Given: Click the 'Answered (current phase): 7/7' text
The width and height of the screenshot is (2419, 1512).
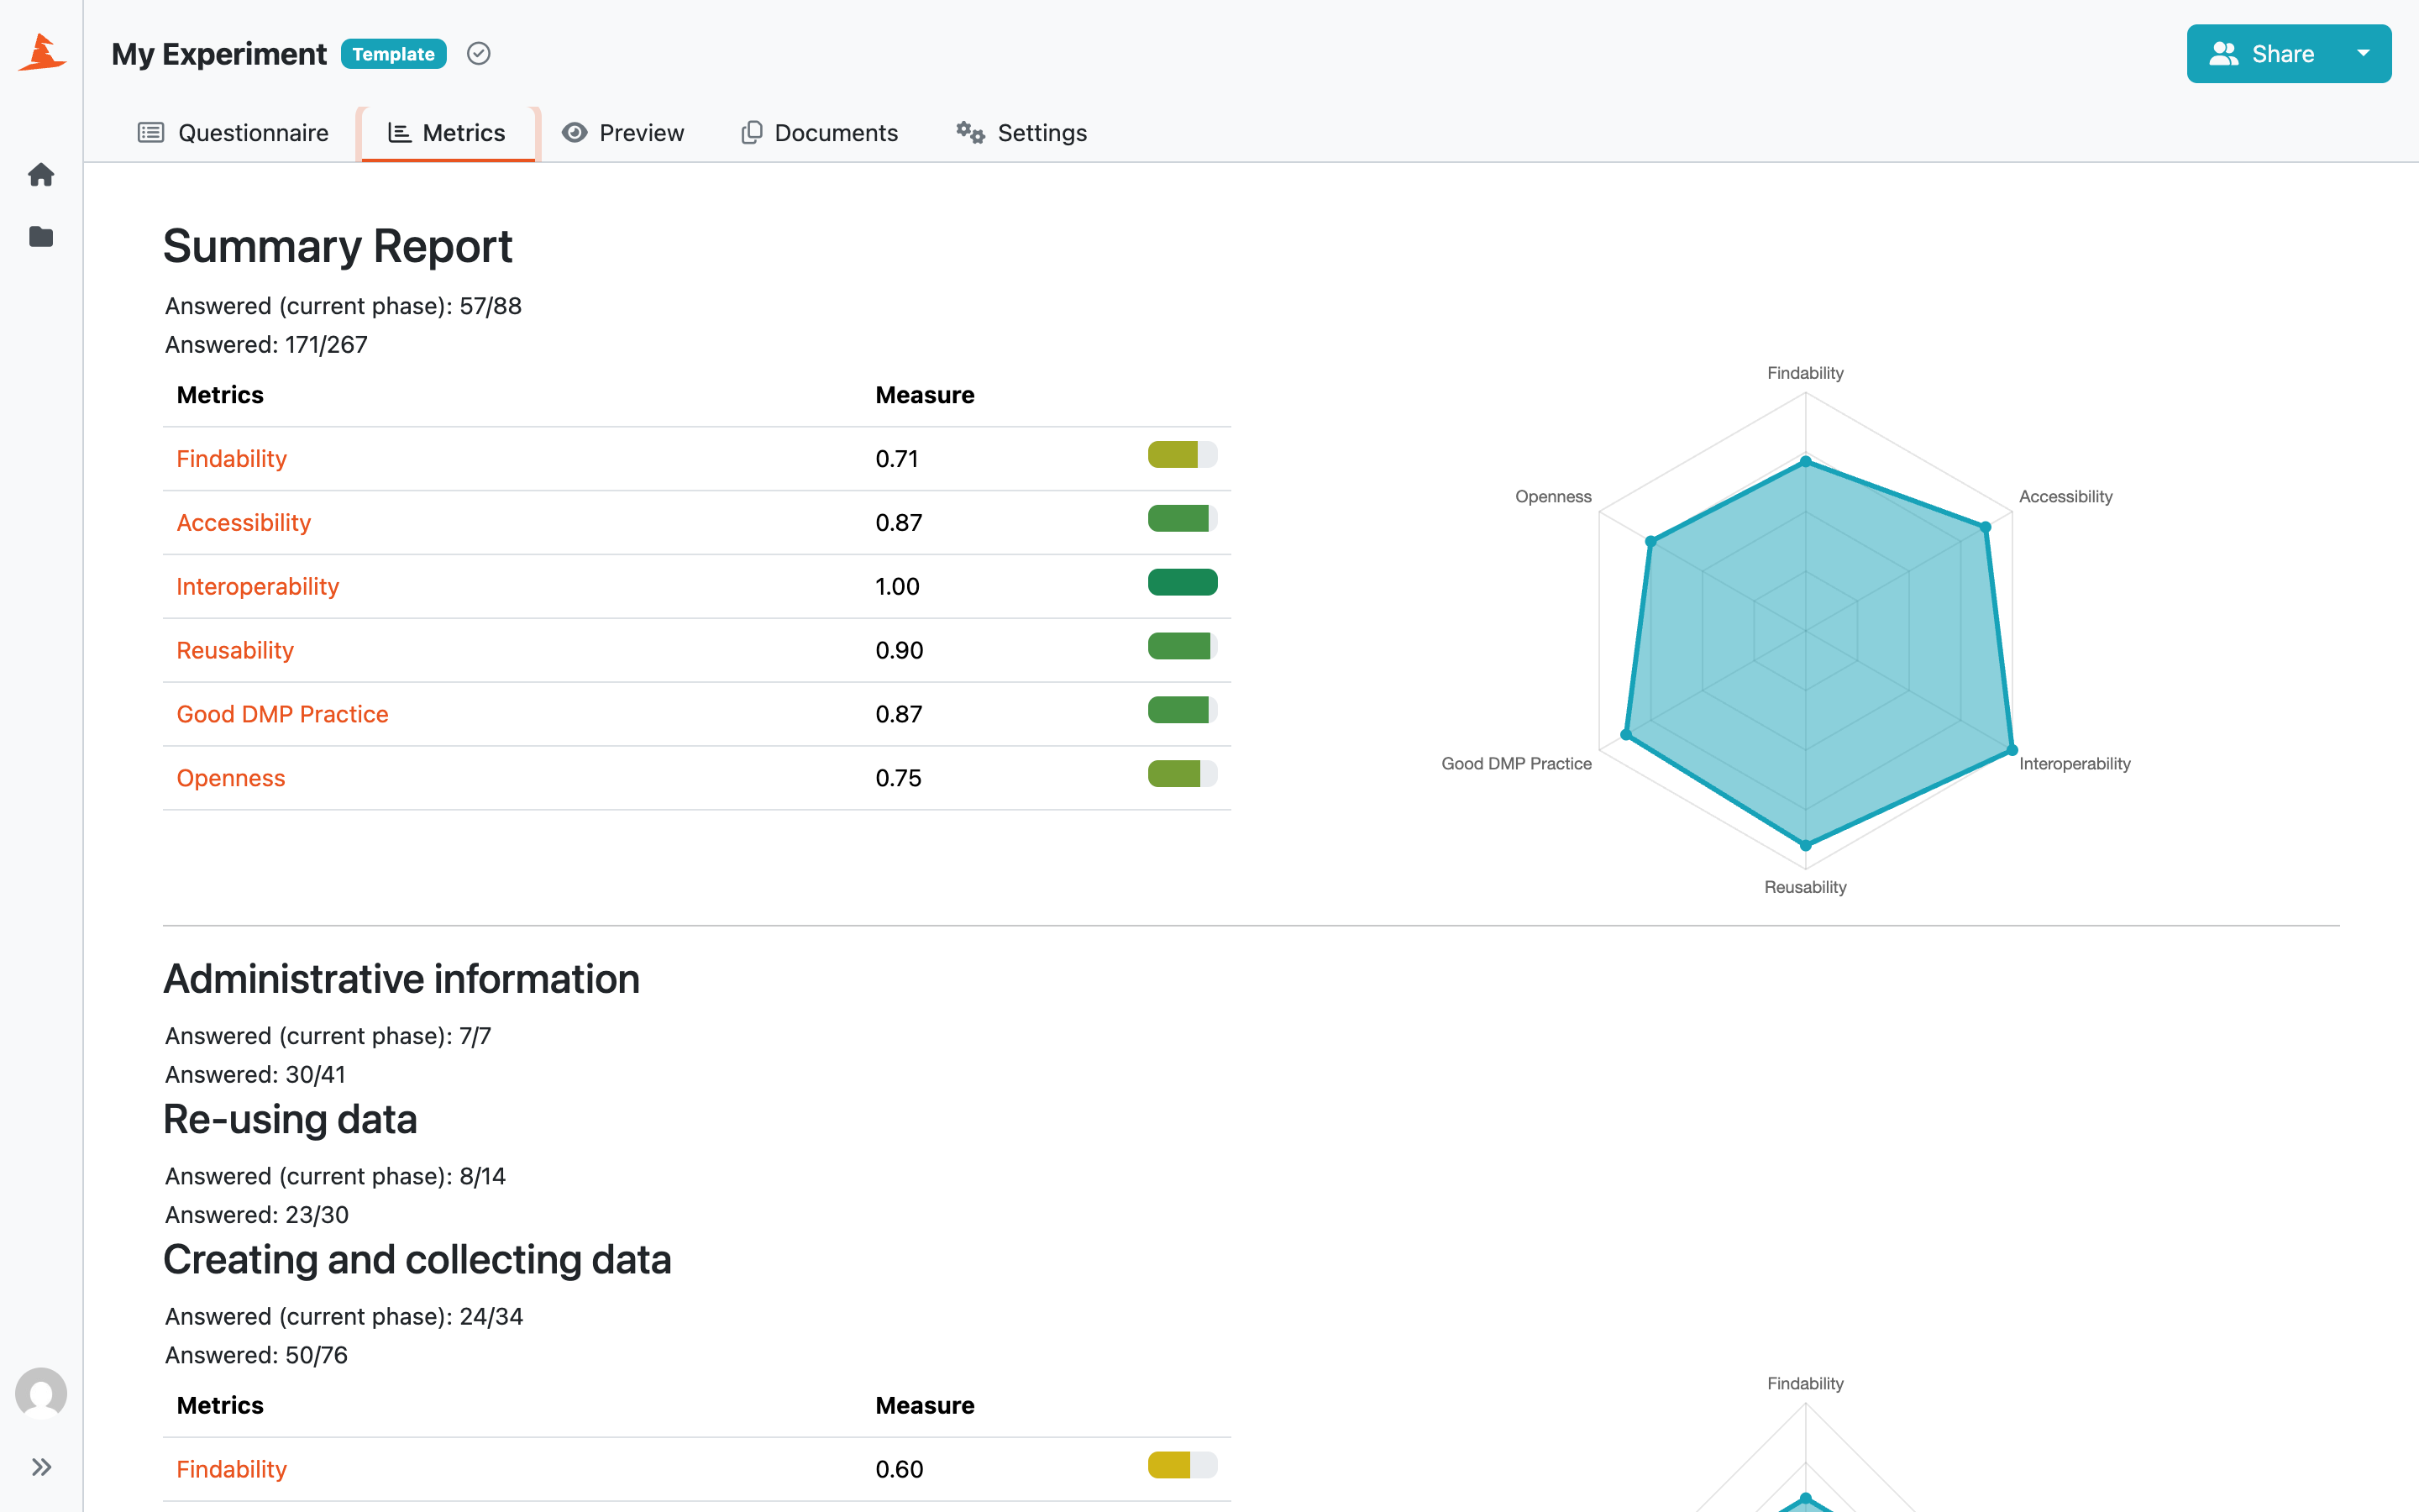Looking at the screenshot, I should 328,1036.
